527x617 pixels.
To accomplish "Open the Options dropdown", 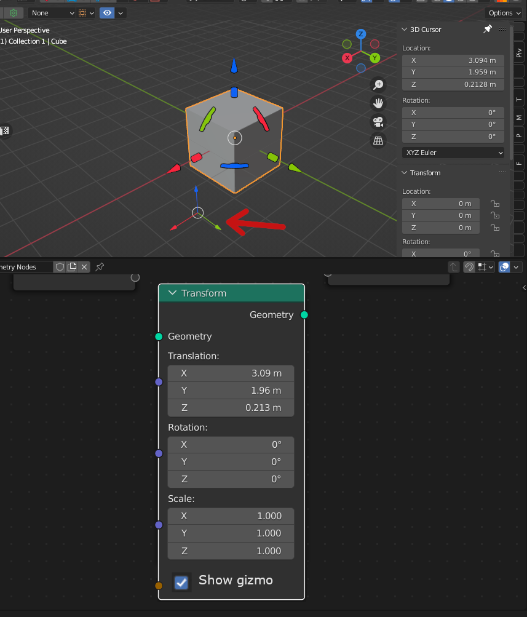I will pyautogui.click(x=505, y=13).
